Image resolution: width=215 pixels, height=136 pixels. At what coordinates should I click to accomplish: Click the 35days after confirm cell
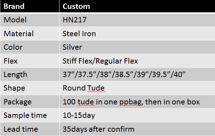tap(137, 129)
